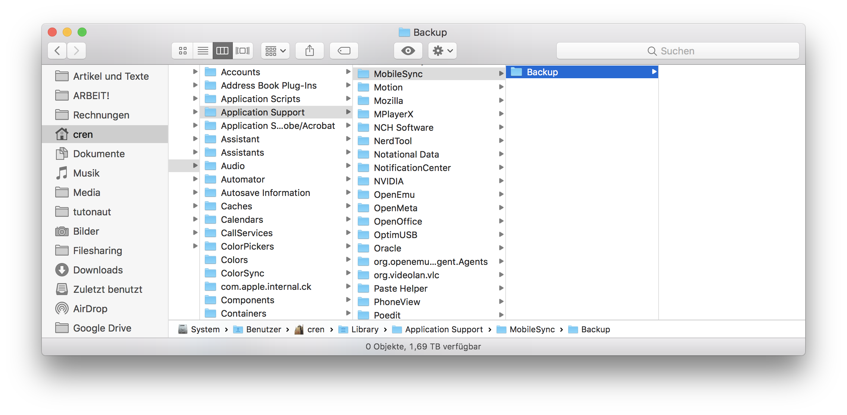Switch to list view mode
The image size is (847, 415).
tap(203, 51)
